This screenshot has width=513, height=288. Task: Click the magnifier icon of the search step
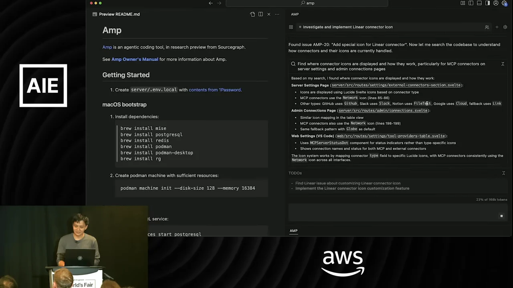[293, 64]
